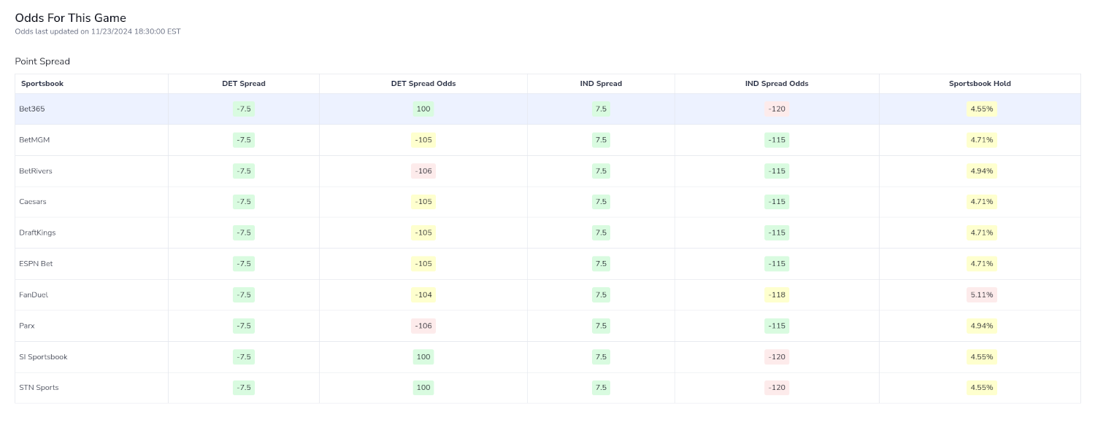Click the Sportsbook Hold column header

pyautogui.click(x=980, y=83)
